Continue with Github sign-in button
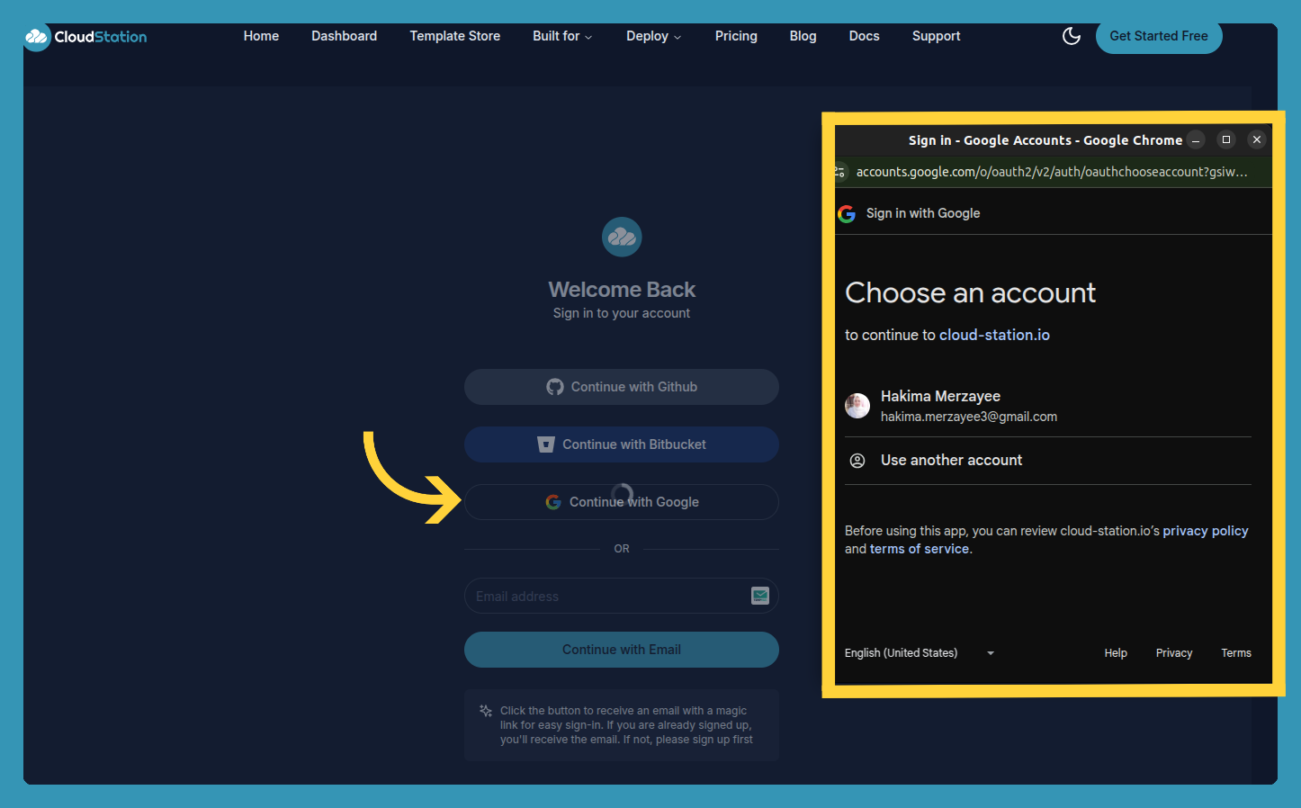 622,387
